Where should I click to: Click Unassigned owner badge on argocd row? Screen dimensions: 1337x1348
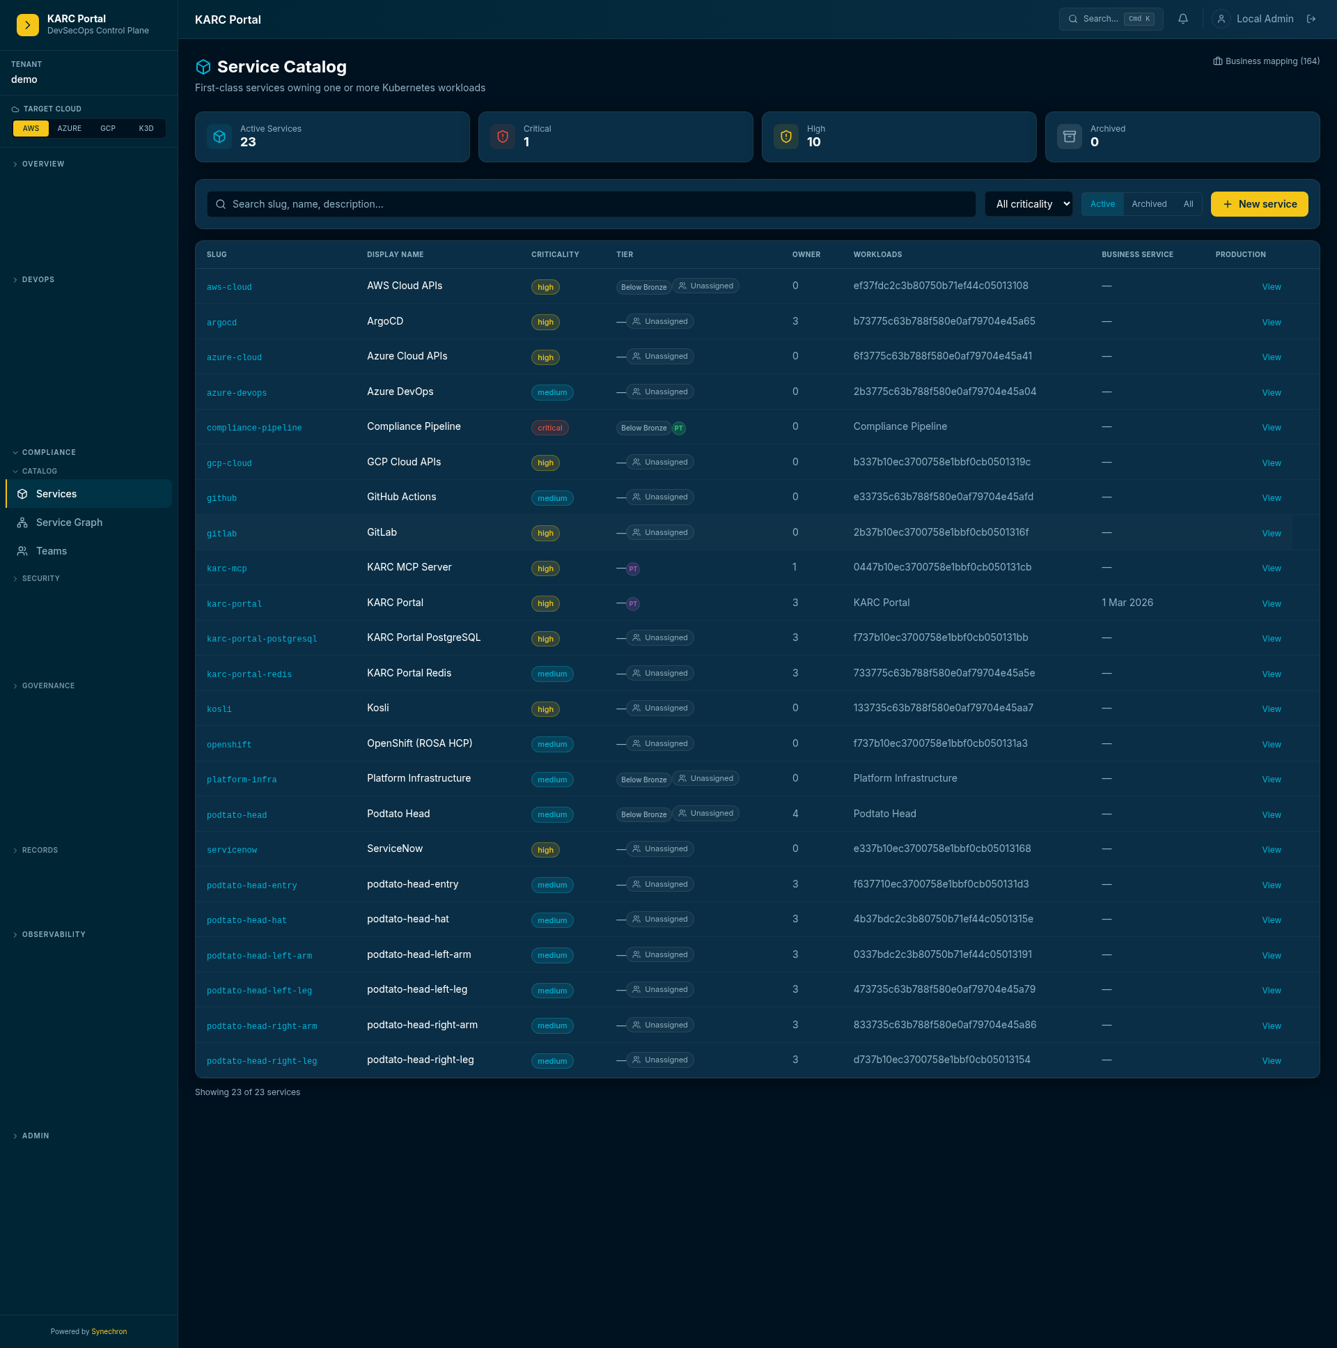[659, 322]
